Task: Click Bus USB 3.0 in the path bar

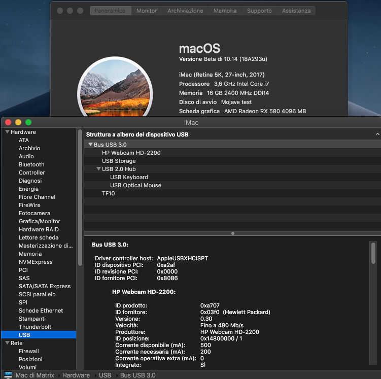Action: pos(138,375)
